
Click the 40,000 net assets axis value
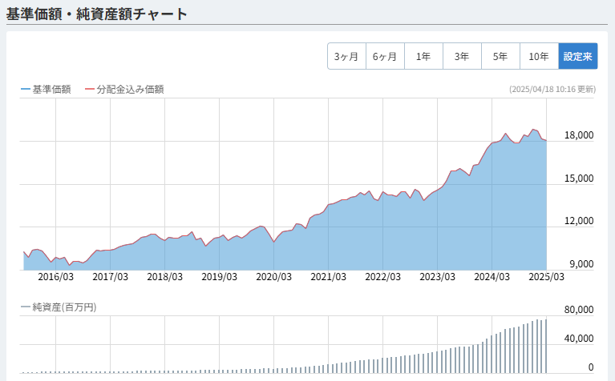pos(579,339)
